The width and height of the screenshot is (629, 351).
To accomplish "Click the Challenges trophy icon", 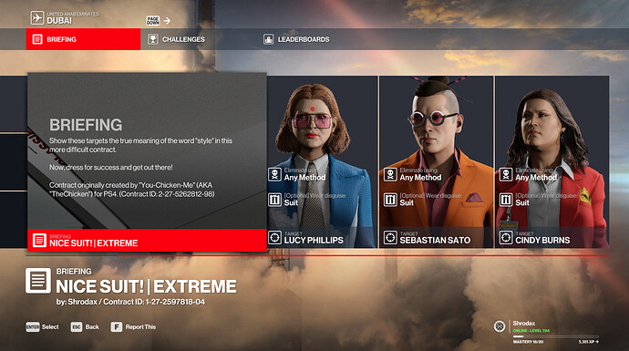I will point(153,39).
